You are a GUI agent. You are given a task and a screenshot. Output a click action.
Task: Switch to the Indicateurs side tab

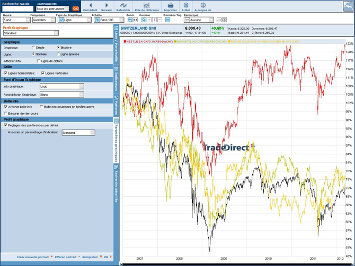pyautogui.click(x=116, y=78)
